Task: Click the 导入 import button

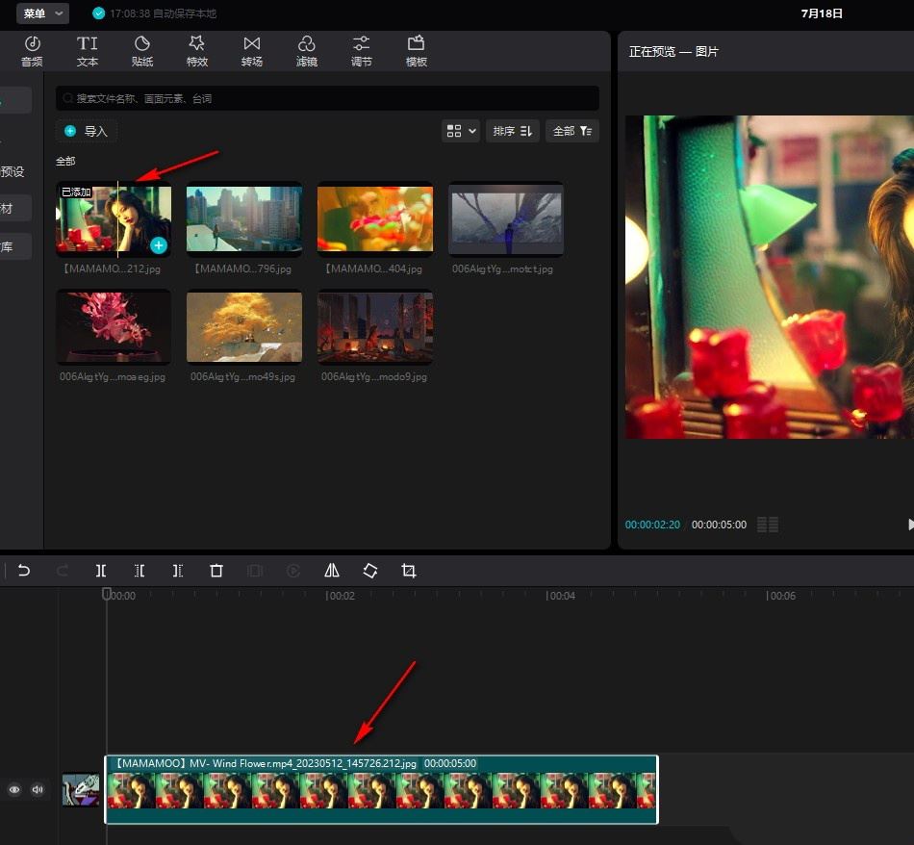Action: [x=87, y=131]
